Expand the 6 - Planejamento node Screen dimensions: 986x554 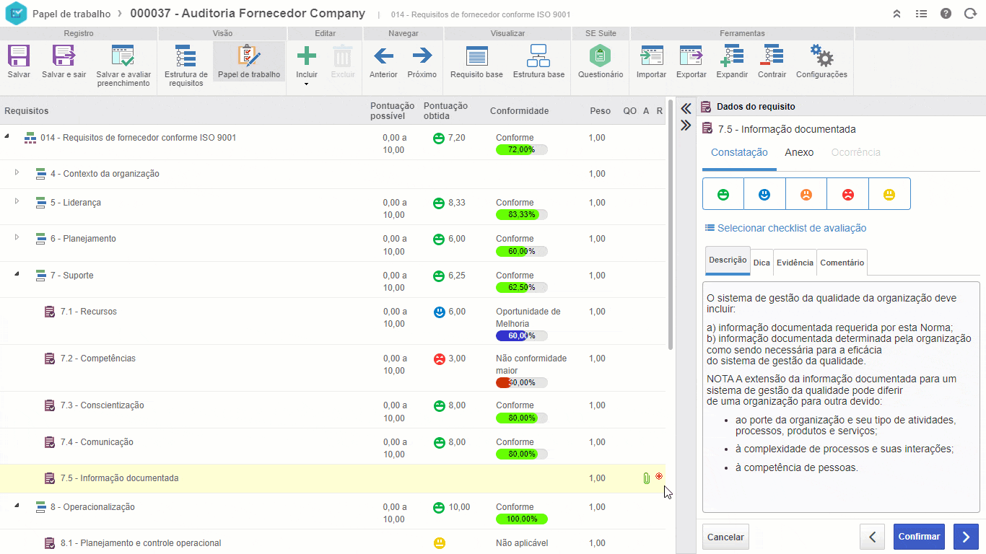coord(17,237)
